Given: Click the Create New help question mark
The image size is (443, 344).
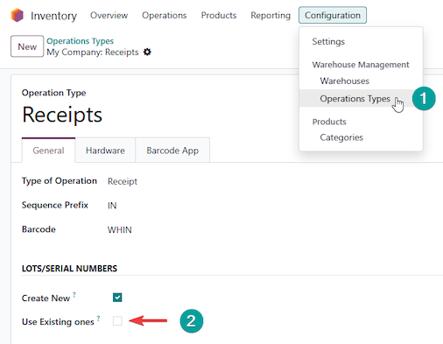Looking at the screenshot, I should pos(74,295).
